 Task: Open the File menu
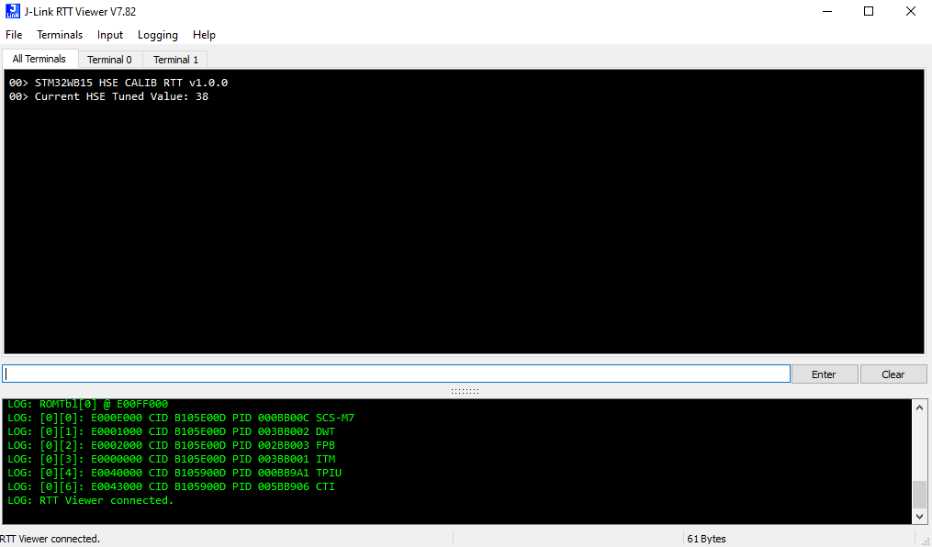pyautogui.click(x=14, y=35)
